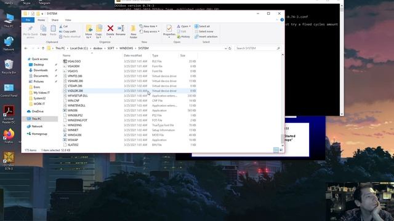Open Documents in navigation pane
The image size is (394, 221).
(41, 76)
